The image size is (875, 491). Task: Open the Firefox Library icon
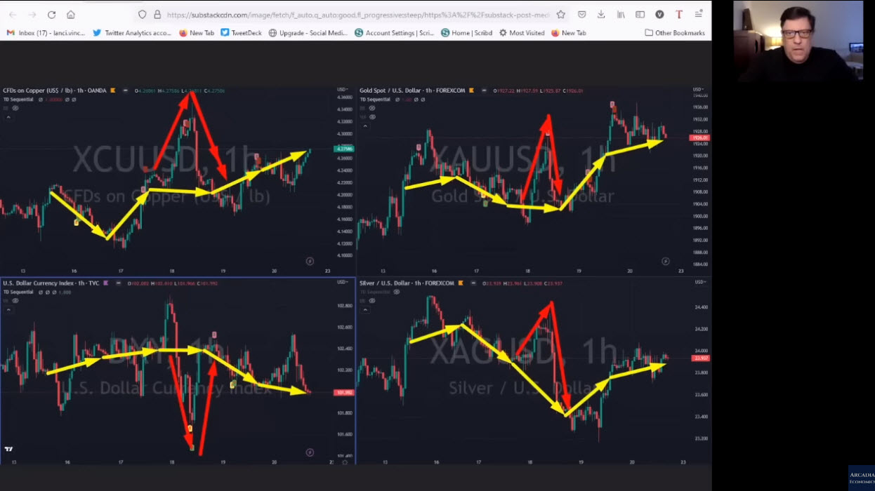[620, 13]
